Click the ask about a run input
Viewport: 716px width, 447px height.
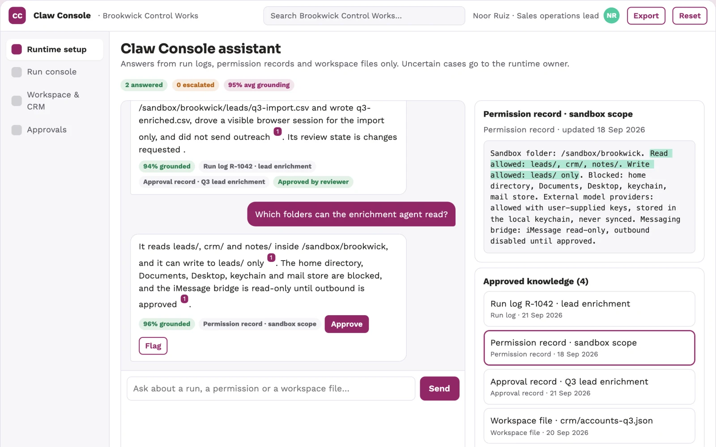point(271,388)
